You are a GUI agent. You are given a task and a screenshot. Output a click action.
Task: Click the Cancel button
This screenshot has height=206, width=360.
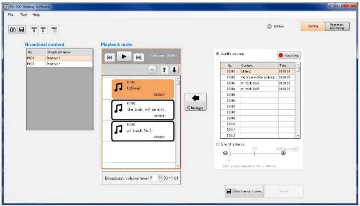[x=284, y=191]
